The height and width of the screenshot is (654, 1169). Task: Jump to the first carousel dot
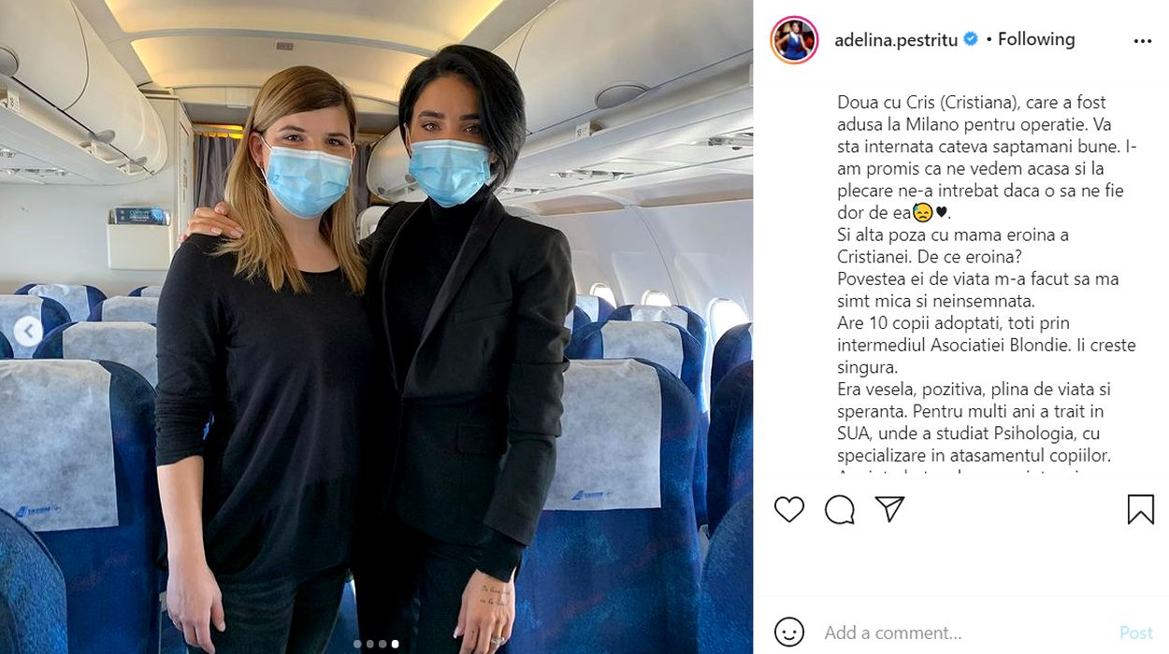(357, 644)
